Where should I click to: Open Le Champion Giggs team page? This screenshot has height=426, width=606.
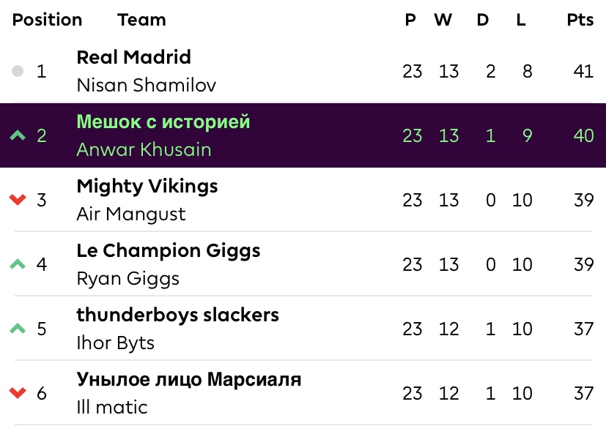point(169,251)
